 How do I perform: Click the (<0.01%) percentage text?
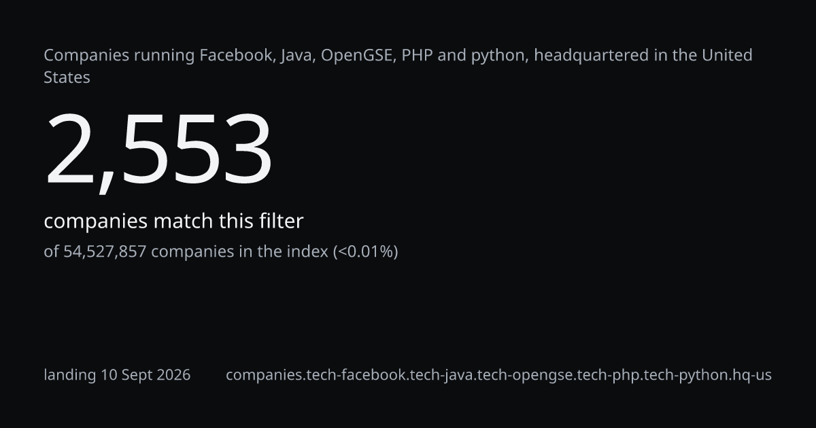tap(365, 252)
